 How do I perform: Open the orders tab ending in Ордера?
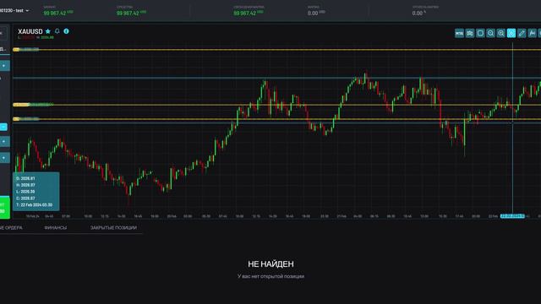pos(11,228)
